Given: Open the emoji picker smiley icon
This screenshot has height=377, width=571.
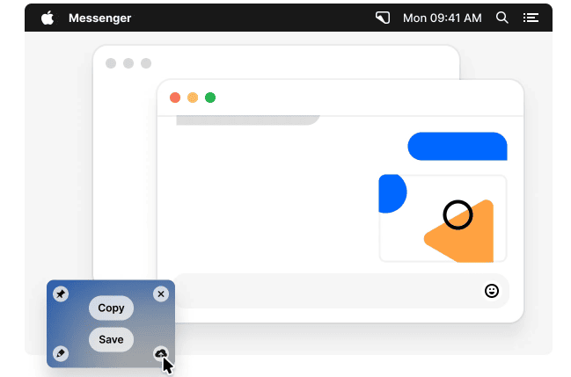Looking at the screenshot, I should click(492, 291).
